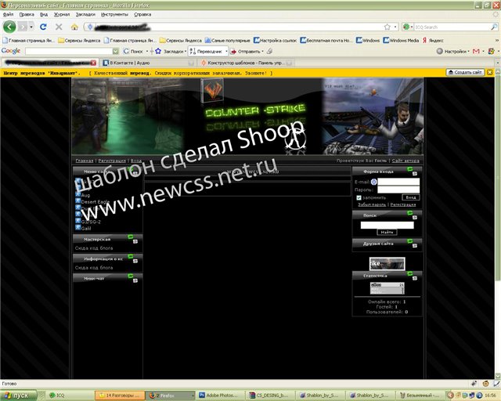501x401 pixels.
Task: Toggle the запомнить remember checkbox
Action: point(359,197)
